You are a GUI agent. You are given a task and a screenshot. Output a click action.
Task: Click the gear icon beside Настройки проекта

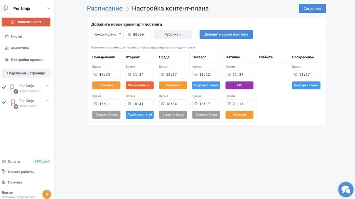click(x=7, y=60)
